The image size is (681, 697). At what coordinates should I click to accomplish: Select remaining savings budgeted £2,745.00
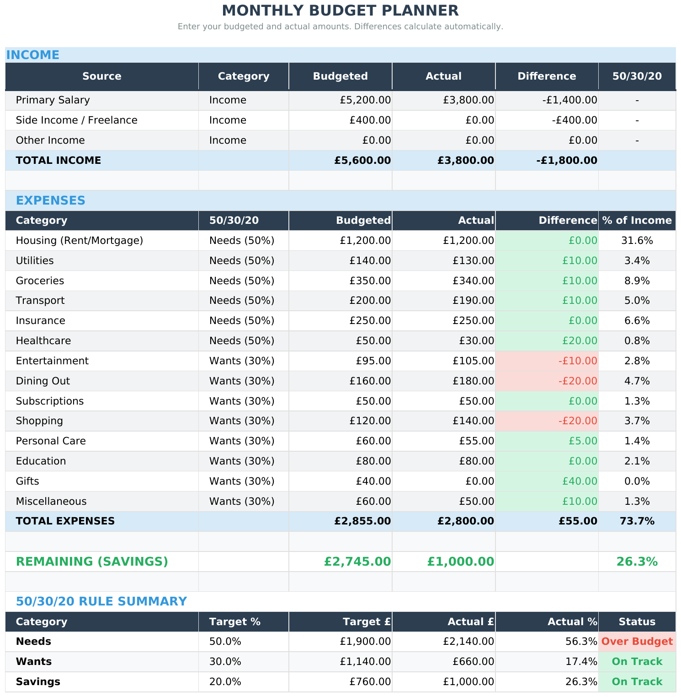tap(340, 562)
